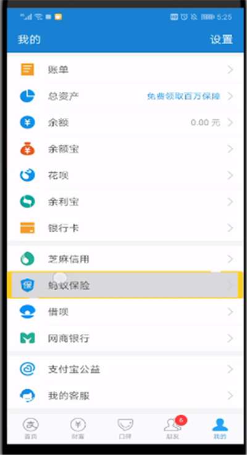Open the 蚂蚁保险 shield icon
The height and width of the screenshot is (455, 247).
tap(27, 286)
